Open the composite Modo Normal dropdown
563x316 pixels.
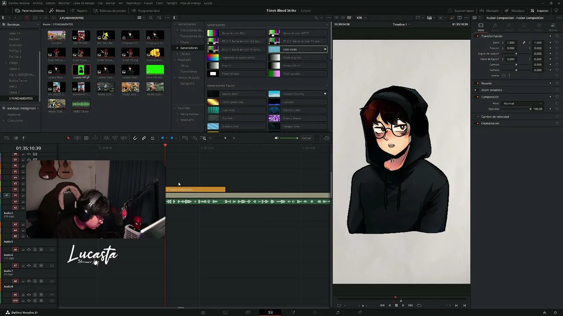[523, 104]
